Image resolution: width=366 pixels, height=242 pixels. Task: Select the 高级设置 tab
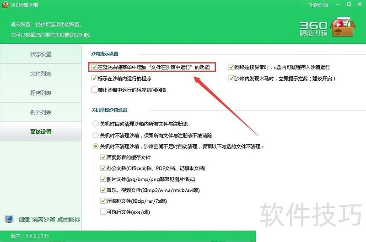click(x=41, y=132)
